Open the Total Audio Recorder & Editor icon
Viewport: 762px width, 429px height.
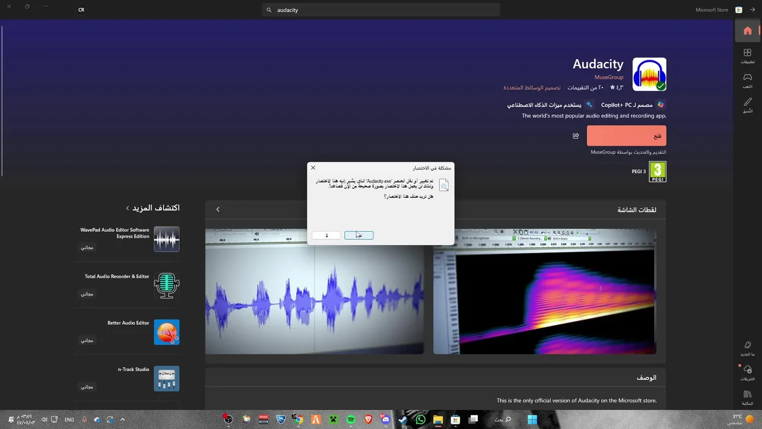pyautogui.click(x=167, y=285)
